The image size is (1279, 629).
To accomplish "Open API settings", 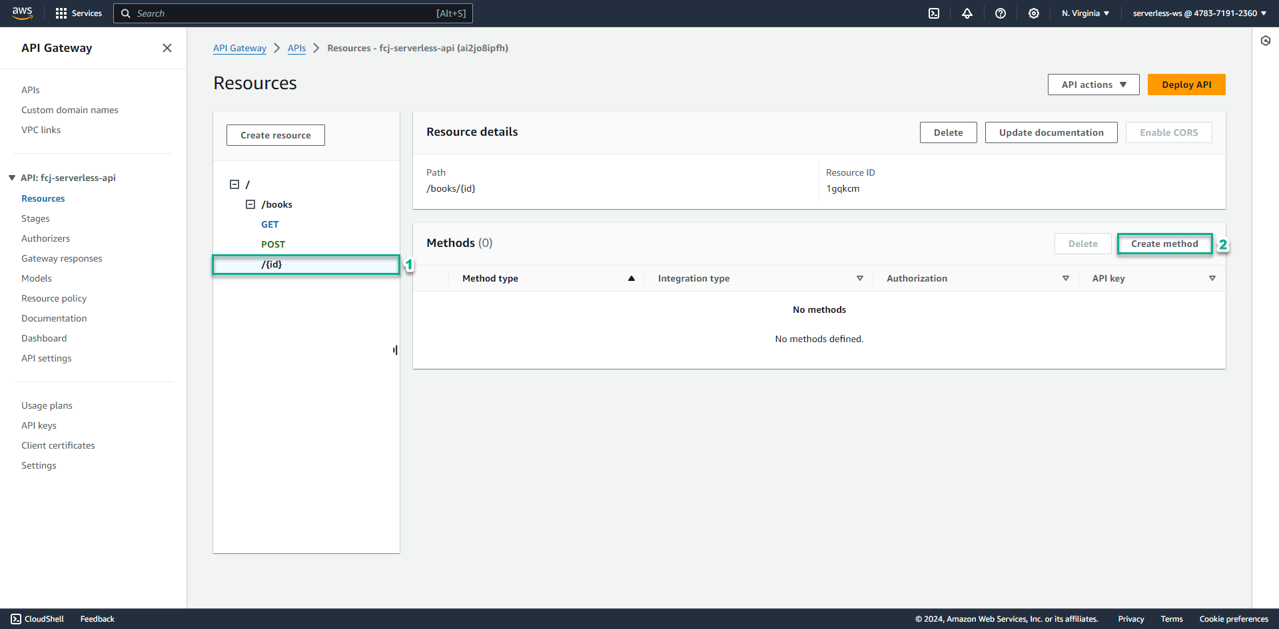I will 47,358.
